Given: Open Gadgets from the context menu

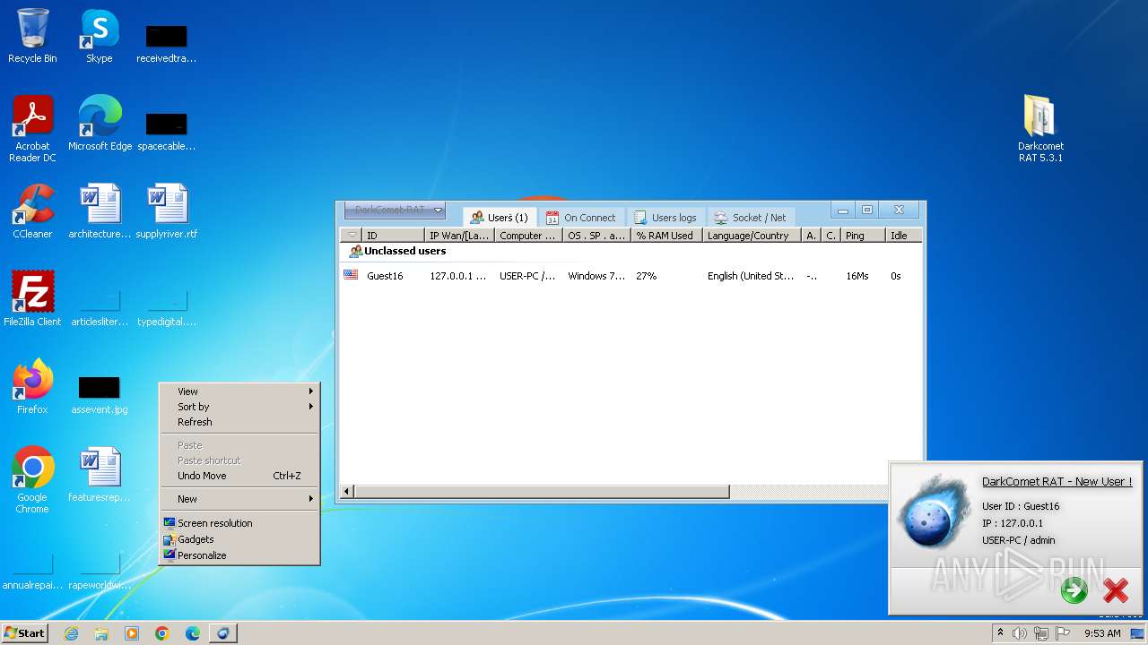Looking at the screenshot, I should point(239,539).
